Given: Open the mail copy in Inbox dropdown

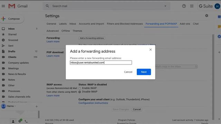Looking at the screenshot, I should click(x=176, y=66).
